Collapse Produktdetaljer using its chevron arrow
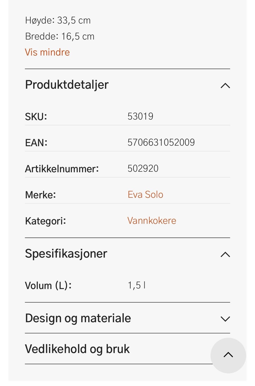 tap(225, 85)
